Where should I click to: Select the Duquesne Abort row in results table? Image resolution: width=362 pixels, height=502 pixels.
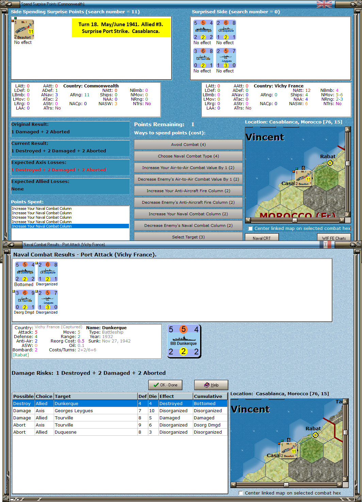(x=120, y=432)
